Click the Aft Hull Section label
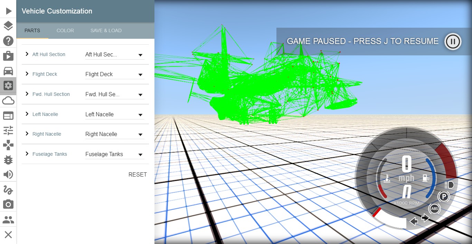The image size is (472, 244). pos(49,54)
